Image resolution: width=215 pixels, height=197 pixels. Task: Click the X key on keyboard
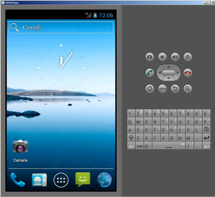click(148, 137)
